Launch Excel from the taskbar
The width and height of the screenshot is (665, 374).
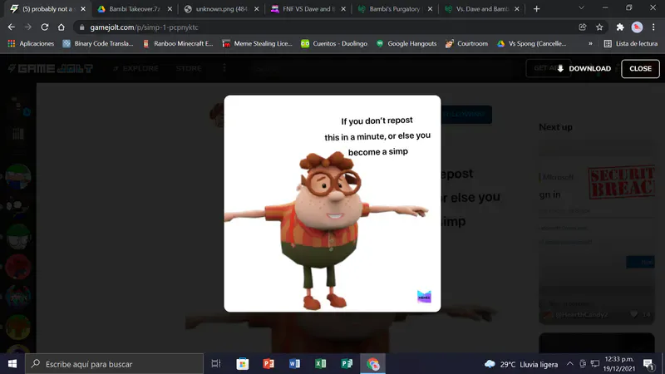tap(321, 364)
